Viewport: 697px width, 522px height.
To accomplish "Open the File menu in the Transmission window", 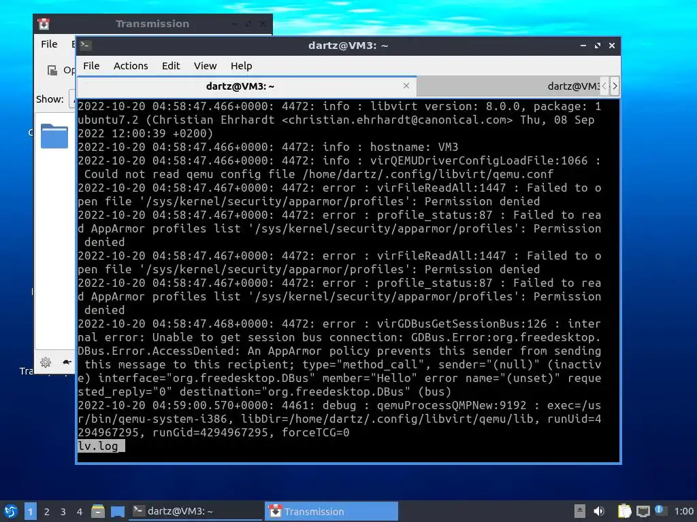I will point(49,44).
